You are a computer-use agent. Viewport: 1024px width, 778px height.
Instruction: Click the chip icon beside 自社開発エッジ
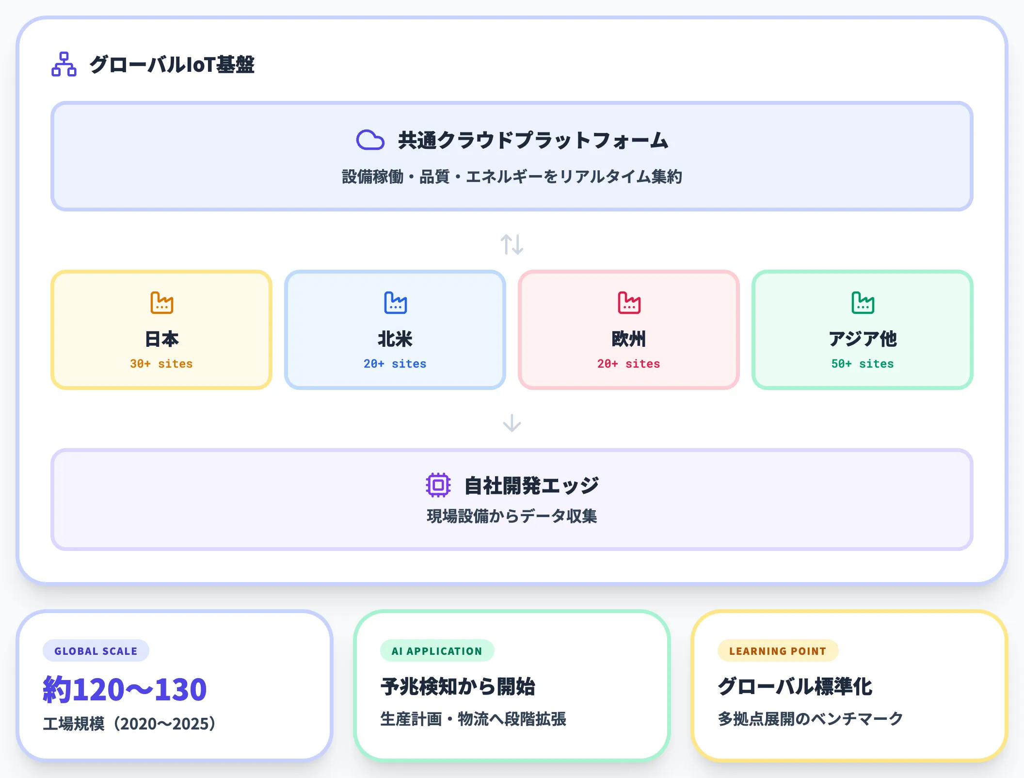click(x=438, y=484)
